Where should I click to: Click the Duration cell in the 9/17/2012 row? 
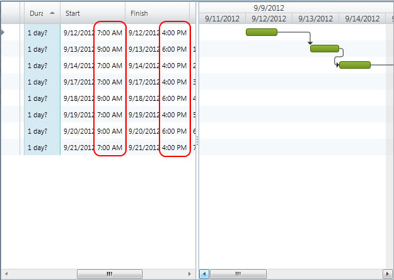click(x=42, y=82)
